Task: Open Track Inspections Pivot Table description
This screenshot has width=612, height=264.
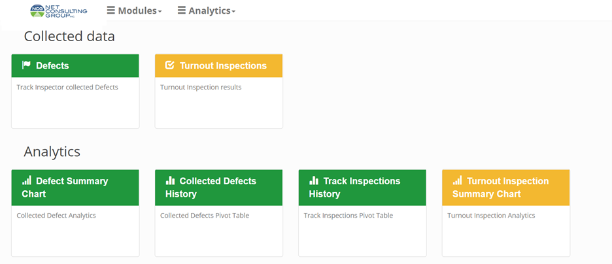Action: (x=348, y=215)
